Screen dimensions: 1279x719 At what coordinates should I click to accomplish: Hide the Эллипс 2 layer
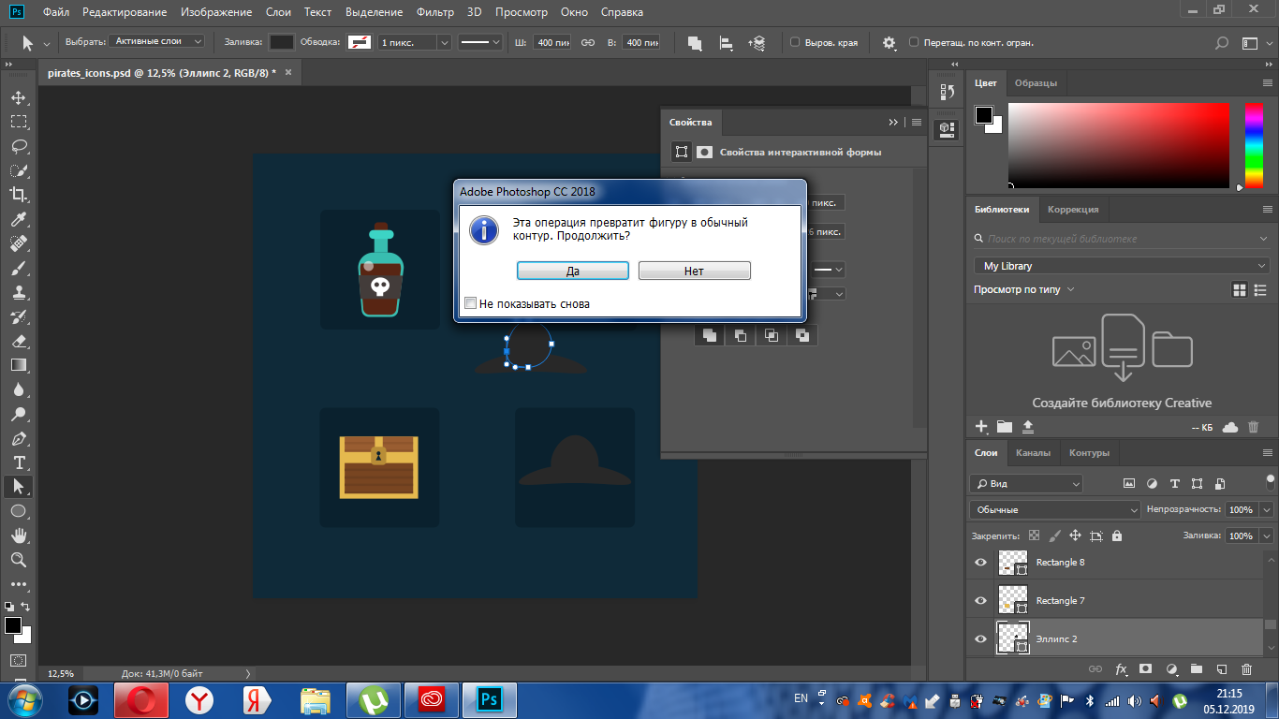[x=980, y=639]
